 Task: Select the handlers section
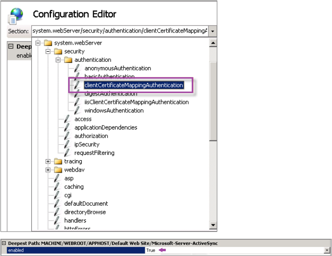[x=75, y=221]
